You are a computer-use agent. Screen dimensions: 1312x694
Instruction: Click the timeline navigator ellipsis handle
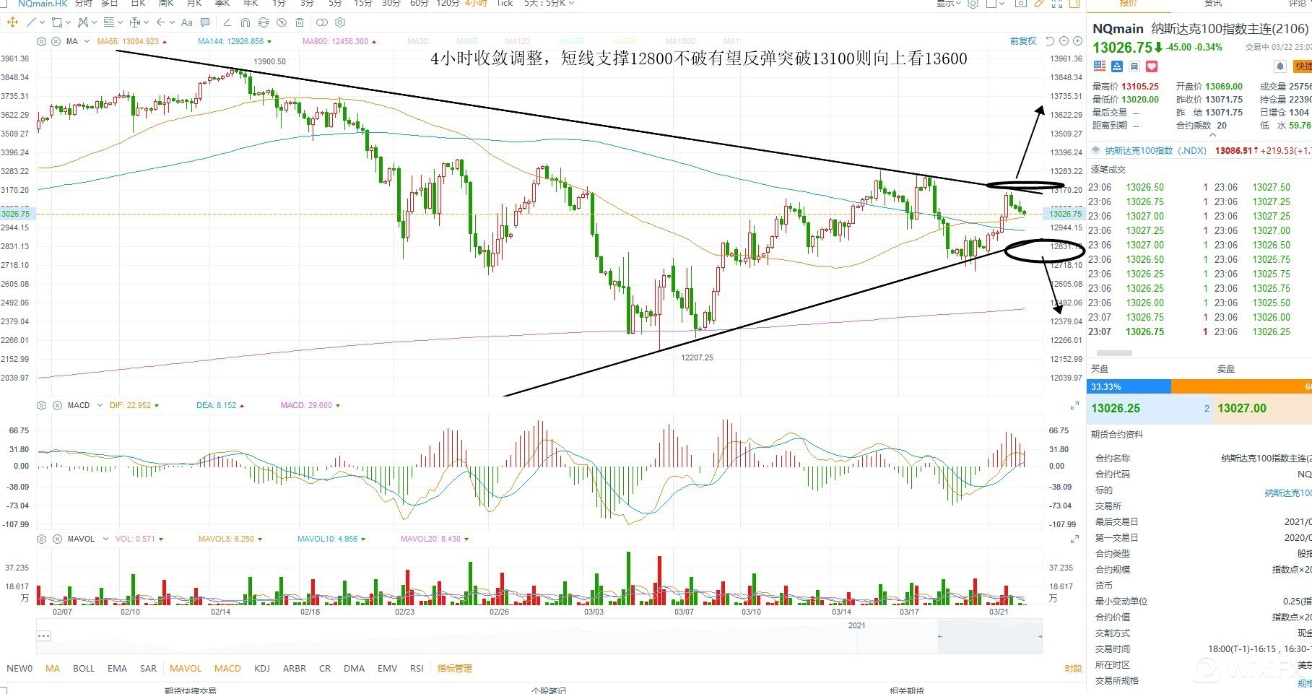pyautogui.click(x=44, y=636)
